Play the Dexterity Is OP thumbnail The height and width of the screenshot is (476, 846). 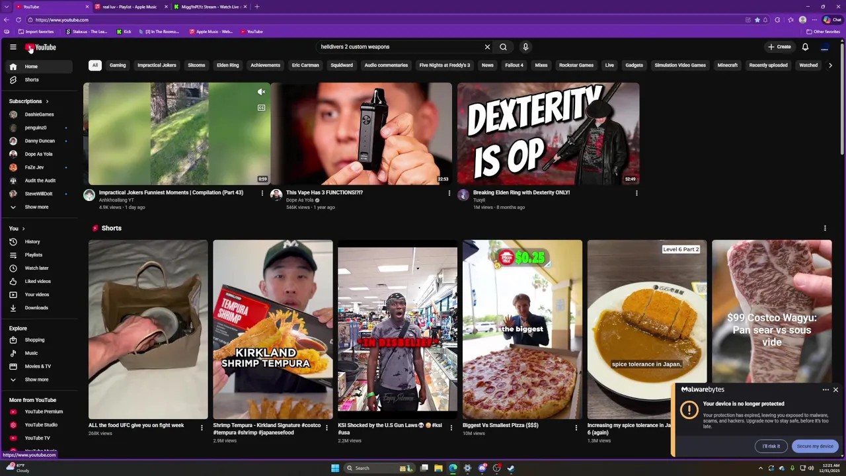(549, 133)
